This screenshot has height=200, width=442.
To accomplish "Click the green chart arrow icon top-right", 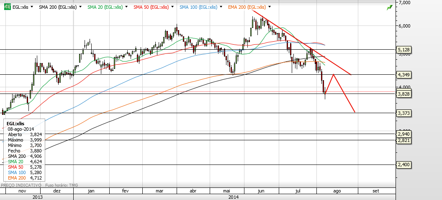I will tap(390, 8).
